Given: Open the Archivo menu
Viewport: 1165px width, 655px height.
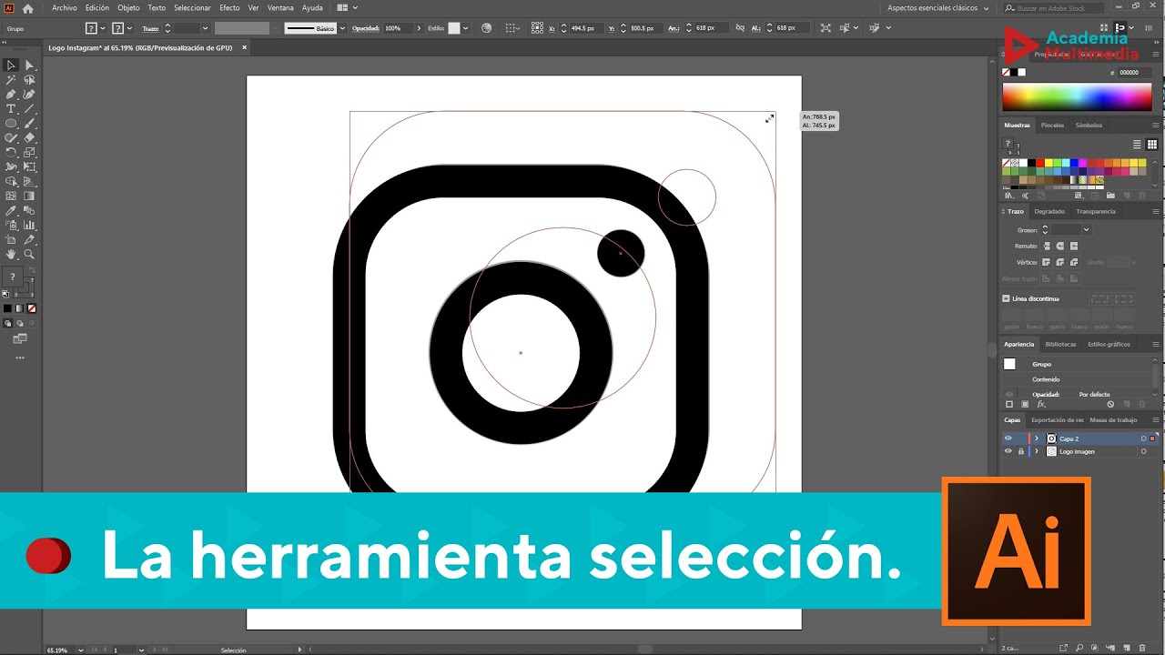Looking at the screenshot, I should (65, 8).
